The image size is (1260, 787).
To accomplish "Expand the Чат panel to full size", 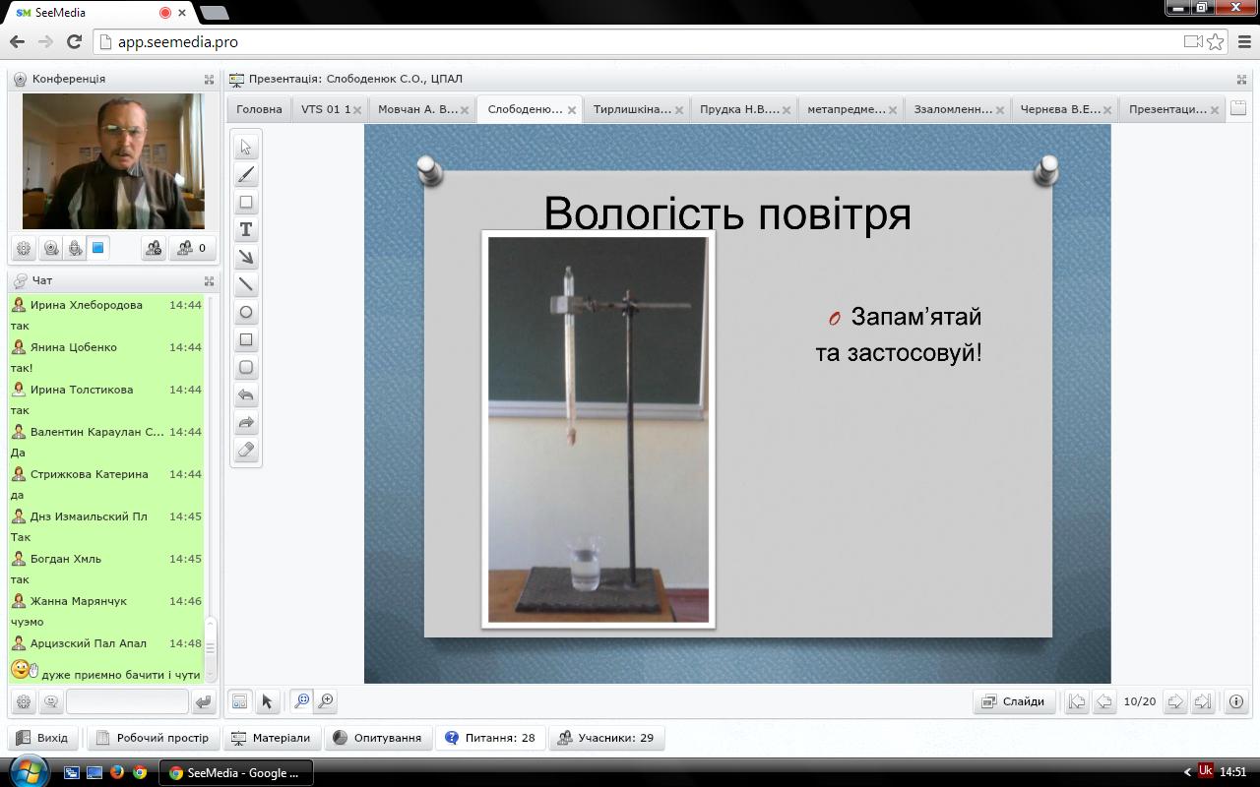I will [x=209, y=281].
